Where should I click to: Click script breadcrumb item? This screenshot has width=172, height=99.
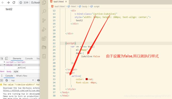pyautogui.click(x=97, y=6)
